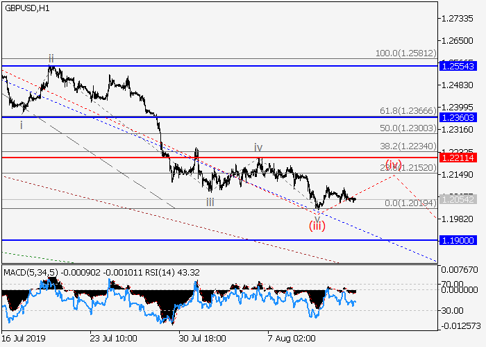486x347 pixels.
Task: Click the wave ii label at the chart top
Action: click(51, 58)
